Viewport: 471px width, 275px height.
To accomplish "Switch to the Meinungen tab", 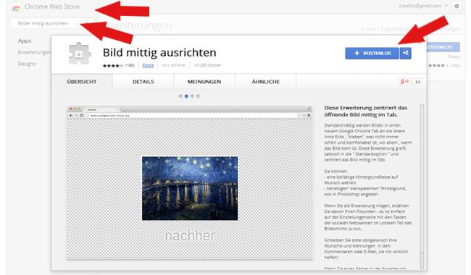I will pyautogui.click(x=204, y=82).
